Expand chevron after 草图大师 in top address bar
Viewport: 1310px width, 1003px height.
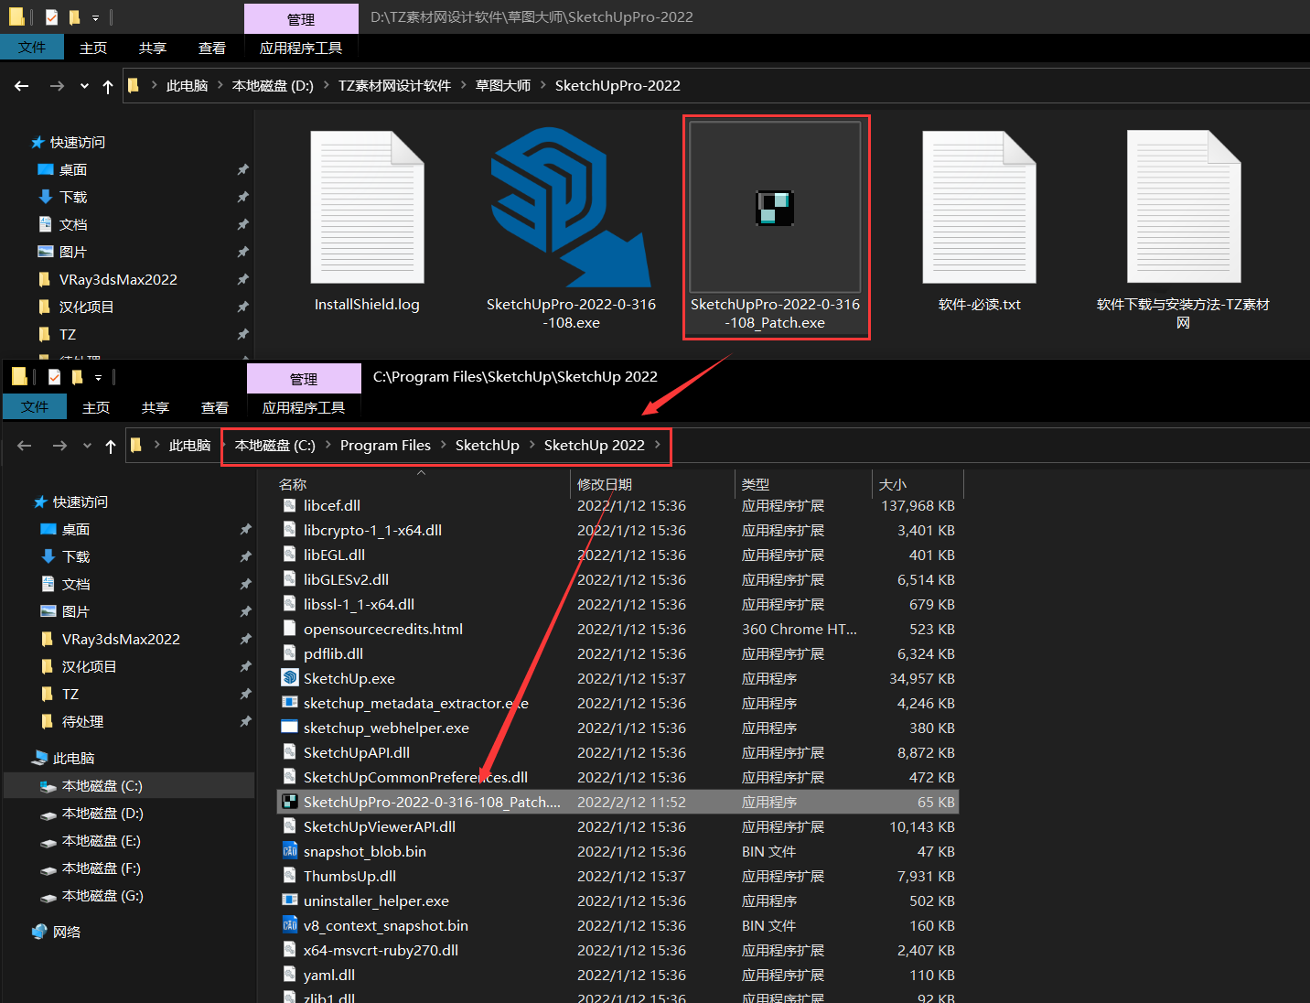tap(543, 85)
